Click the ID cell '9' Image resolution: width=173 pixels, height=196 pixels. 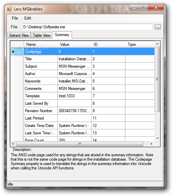(x=108, y=110)
